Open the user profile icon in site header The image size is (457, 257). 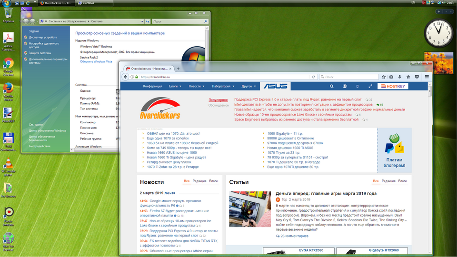coord(345,86)
